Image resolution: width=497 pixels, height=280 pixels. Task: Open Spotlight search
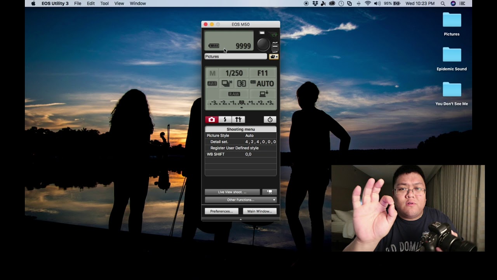click(x=443, y=3)
